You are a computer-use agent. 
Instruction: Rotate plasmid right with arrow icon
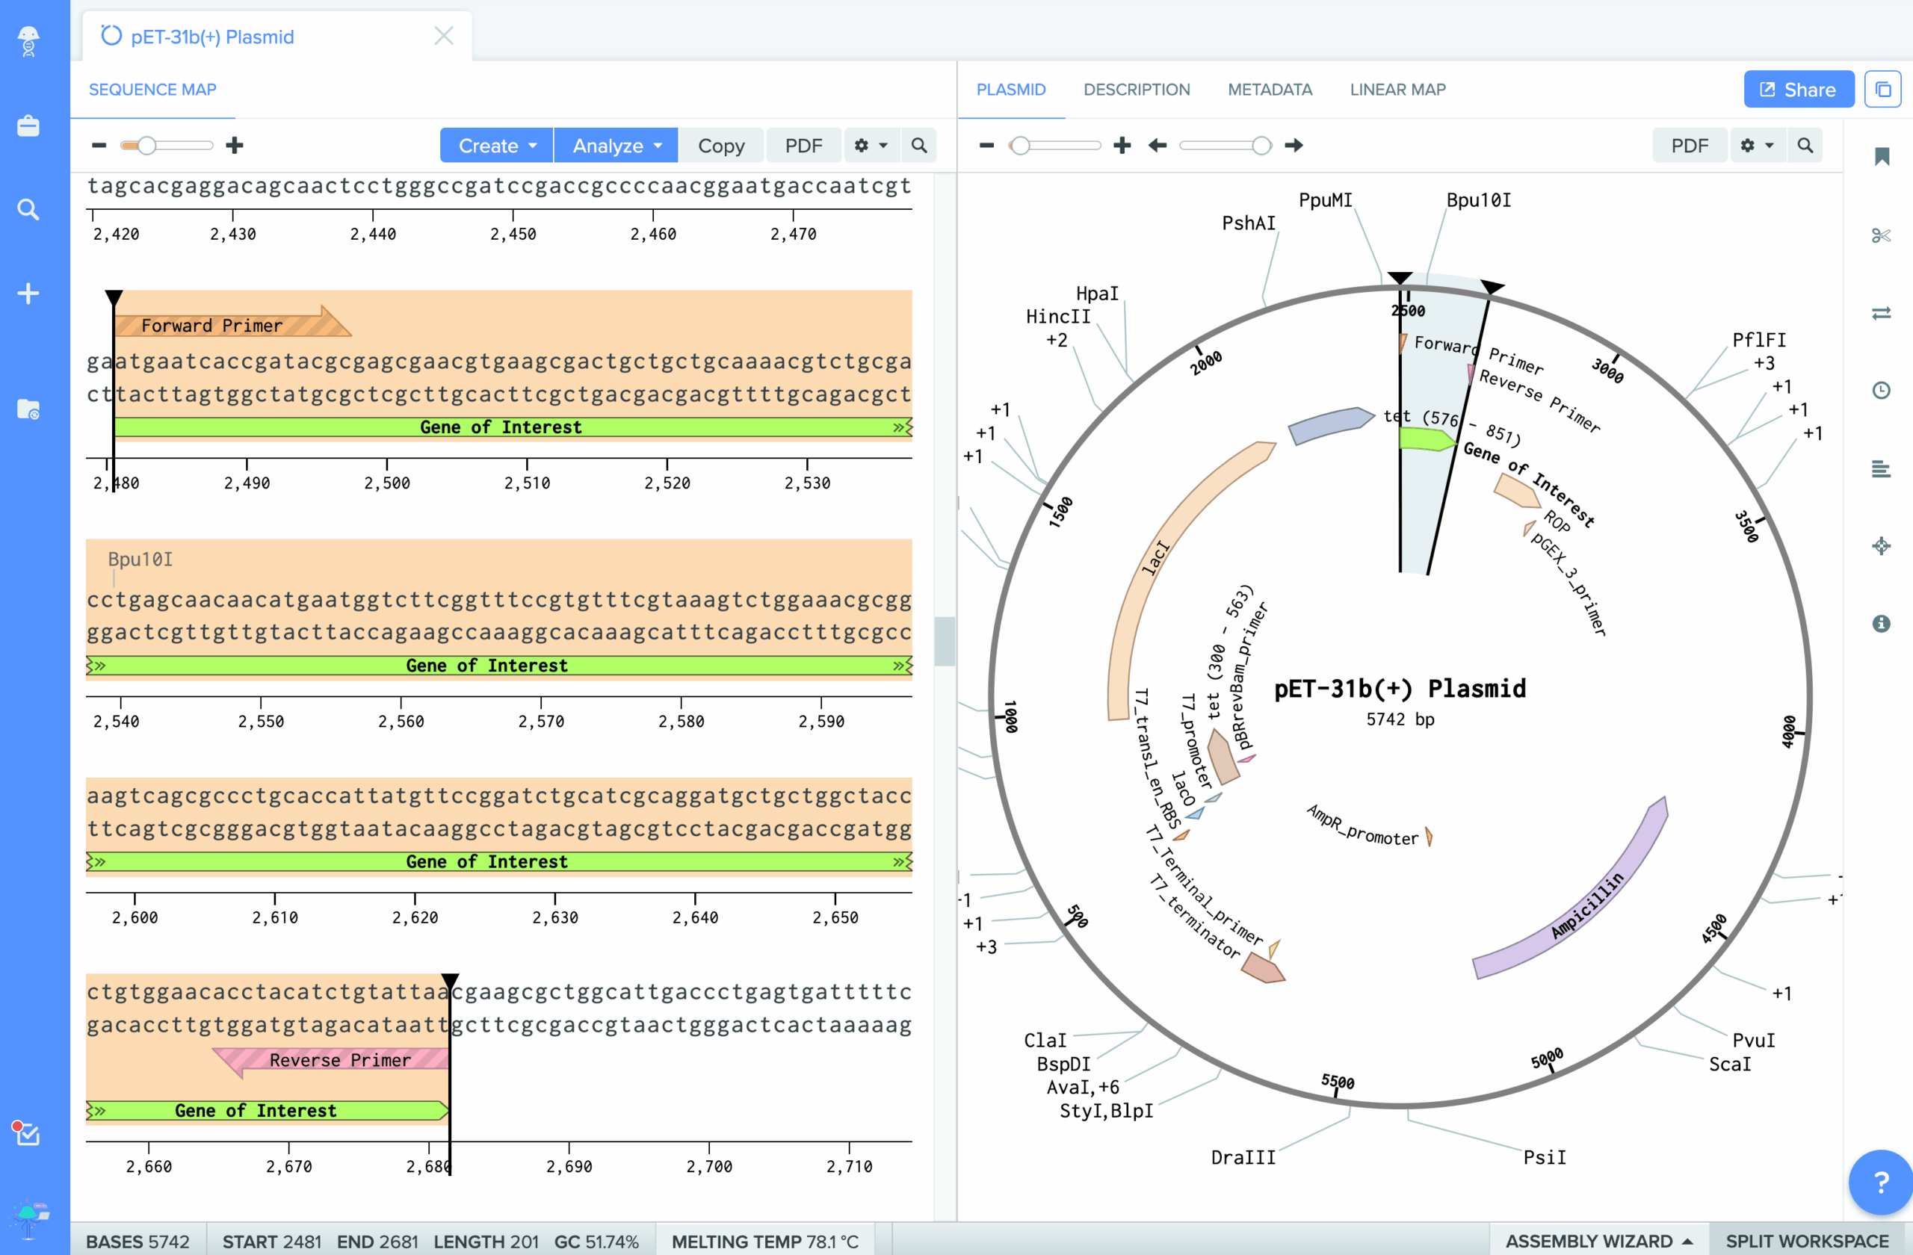1294,146
